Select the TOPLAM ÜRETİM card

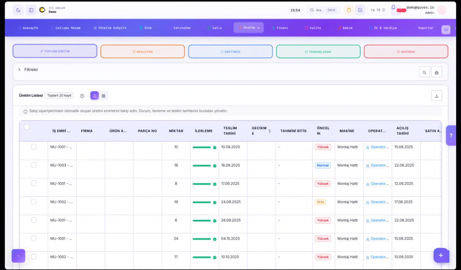[55, 51]
